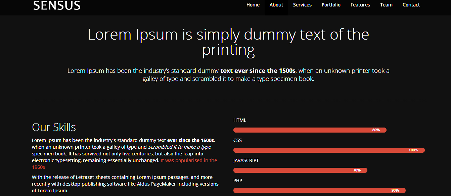The height and width of the screenshot is (196, 451).
Task: Click the 'With the release of Letraset' paragraph
Action: click(x=125, y=184)
